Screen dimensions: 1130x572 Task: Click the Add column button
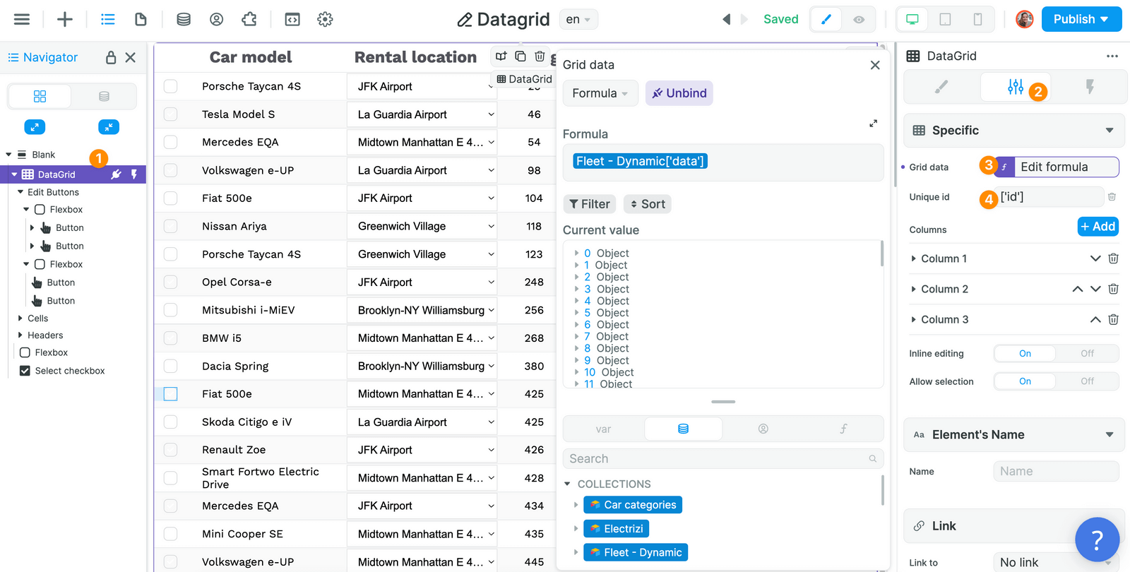(1098, 227)
